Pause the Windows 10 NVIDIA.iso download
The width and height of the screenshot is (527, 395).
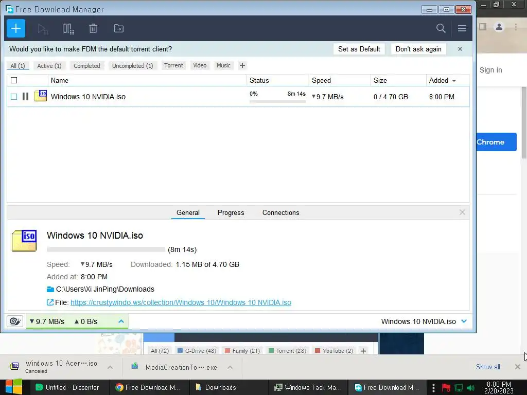point(26,97)
